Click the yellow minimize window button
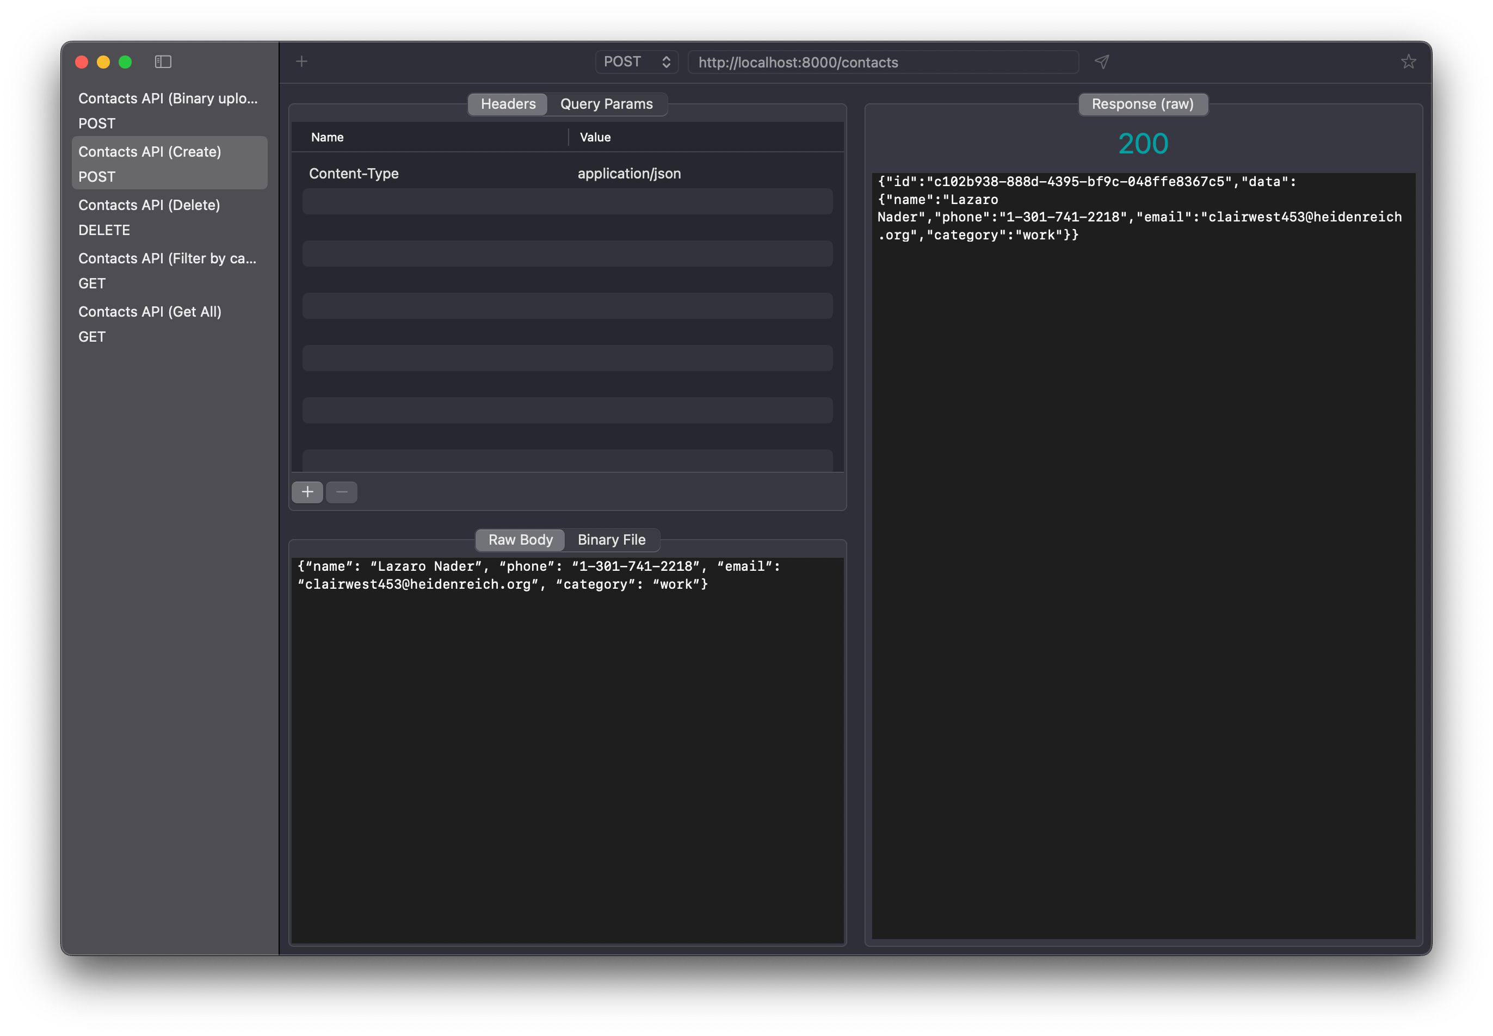The width and height of the screenshot is (1493, 1036). 103,61
